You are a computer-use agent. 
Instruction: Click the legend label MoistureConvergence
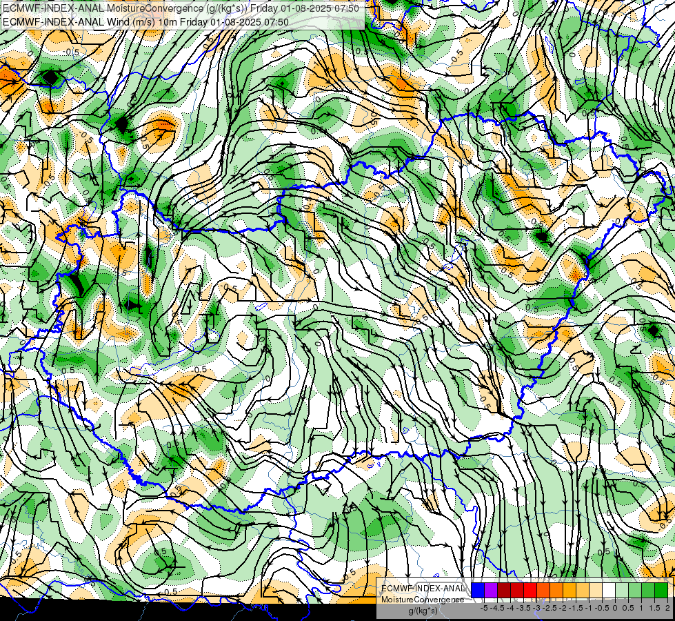tap(423, 600)
